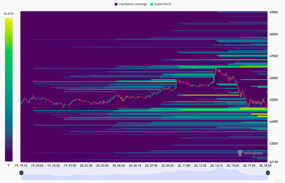
Task: Click the green Supercharts legend swatch
Action: 151,4
